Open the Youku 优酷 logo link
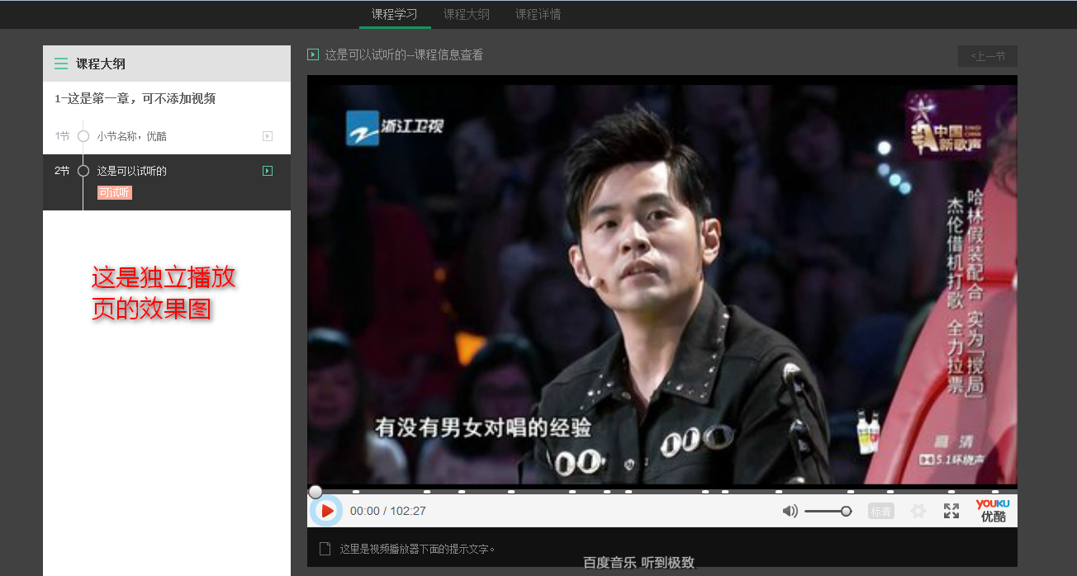Image resolution: width=1077 pixels, height=576 pixels. point(993,511)
